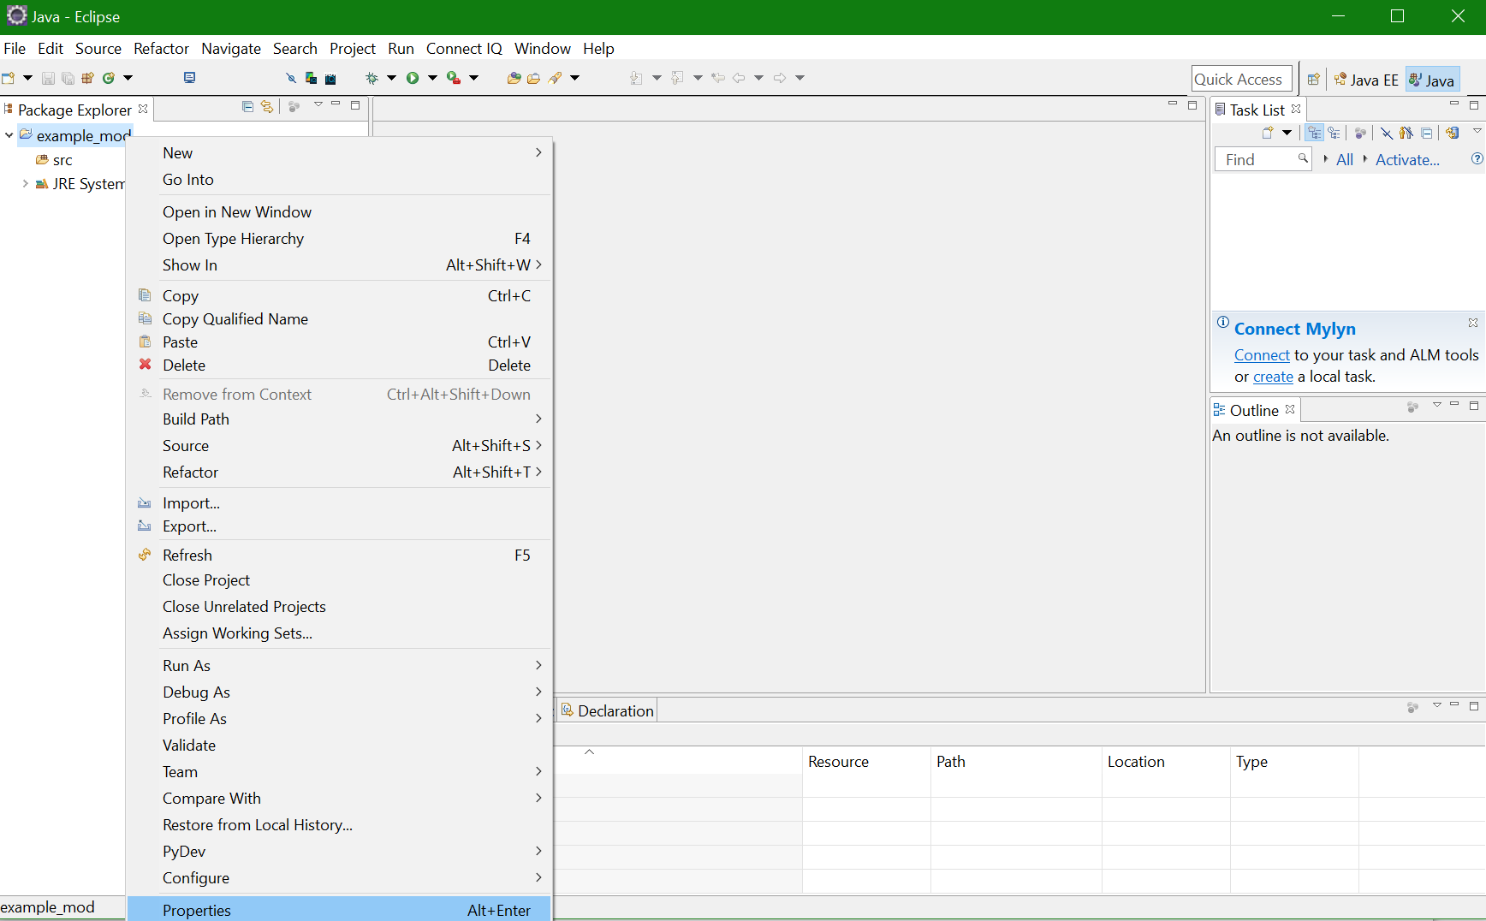Click the Search flashlight toolbar icon
Screen dimensions: 1486x921
pyautogui.click(x=556, y=78)
